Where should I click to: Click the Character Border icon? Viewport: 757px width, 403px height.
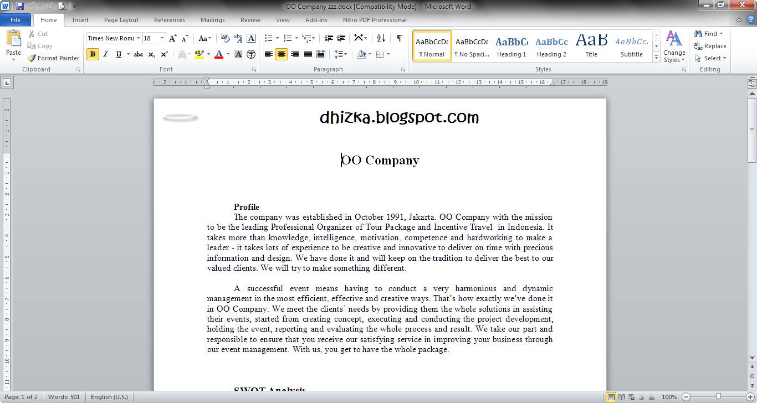pyautogui.click(x=251, y=38)
